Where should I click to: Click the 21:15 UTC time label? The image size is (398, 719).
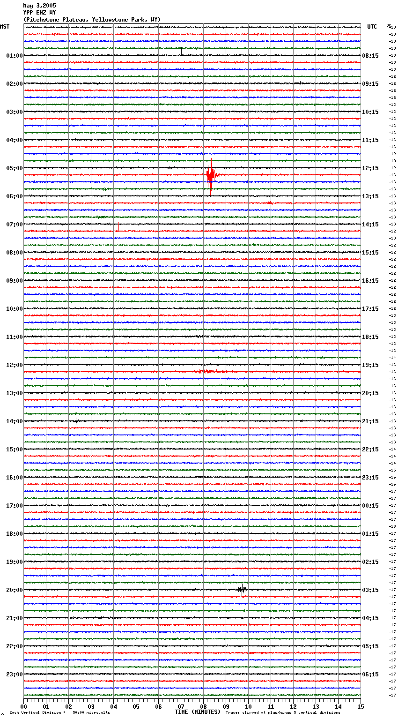pyautogui.click(x=370, y=421)
